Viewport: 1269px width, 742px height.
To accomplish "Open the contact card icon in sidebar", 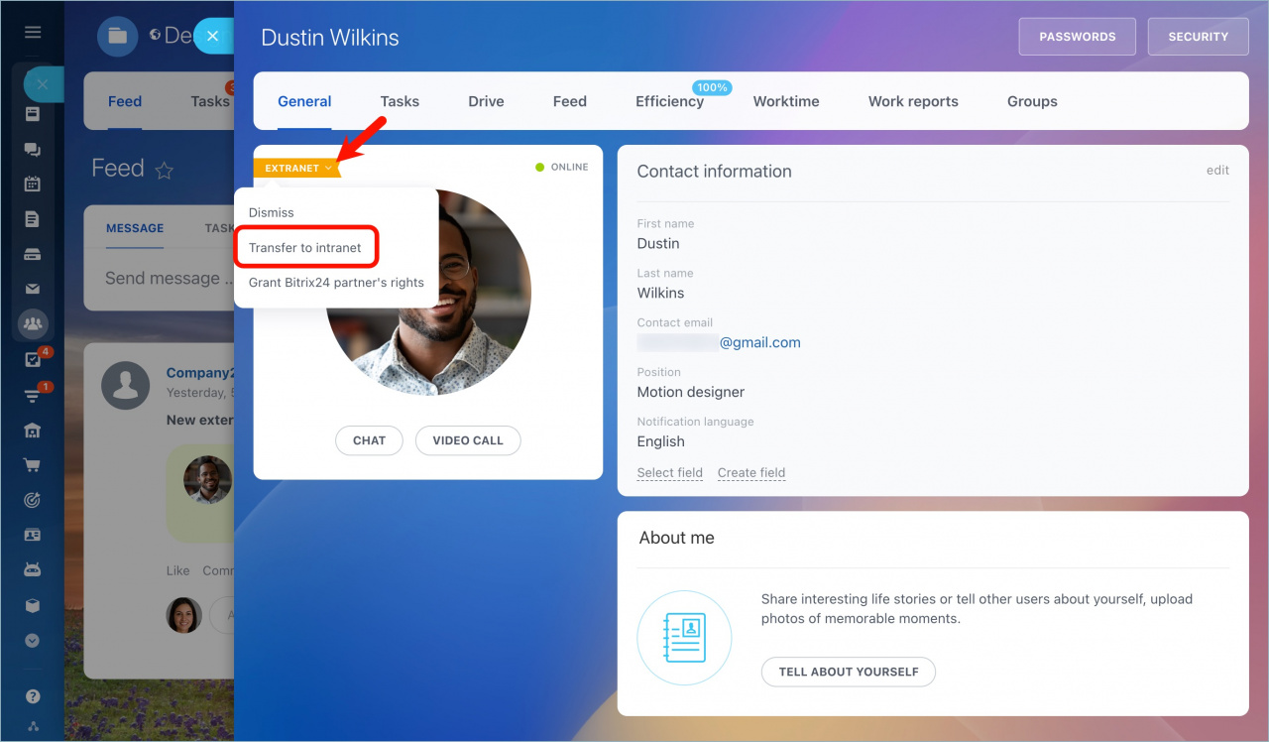I will (x=33, y=535).
